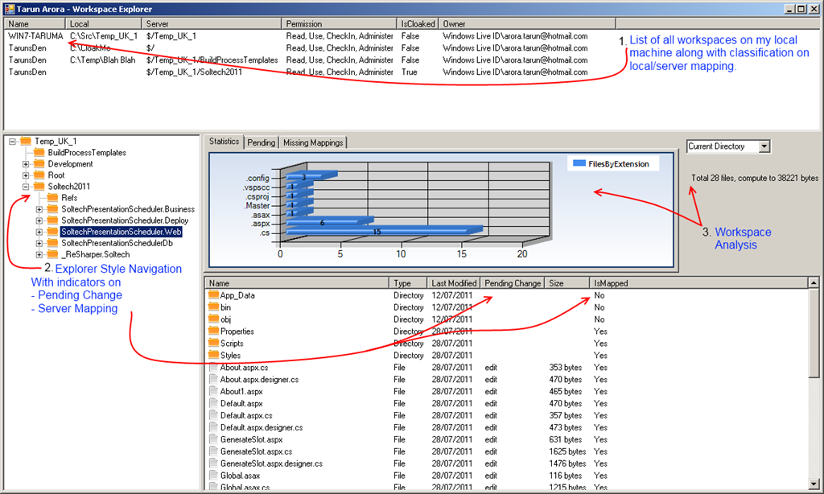
Task: Click the FilesByExtension legend color swatch
Action: (579, 163)
